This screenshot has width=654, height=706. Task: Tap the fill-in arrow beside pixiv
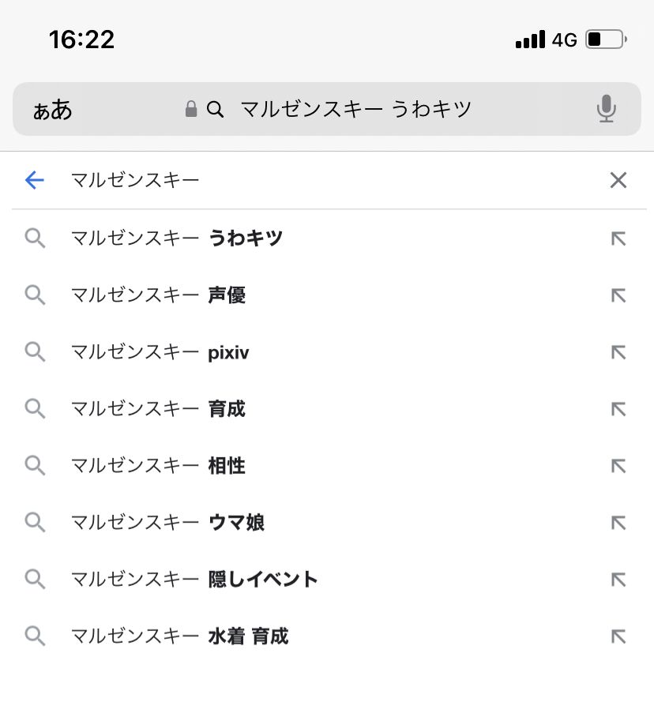click(618, 352)
